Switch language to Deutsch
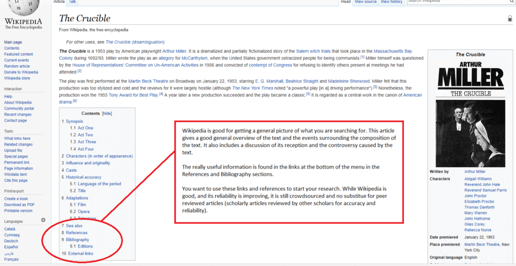 tap(11, 241)
